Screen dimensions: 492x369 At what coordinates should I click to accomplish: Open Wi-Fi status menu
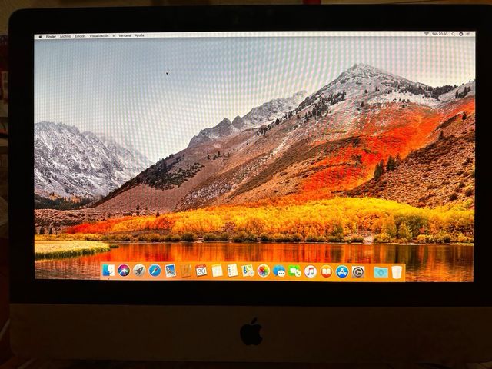coord(426,34)
